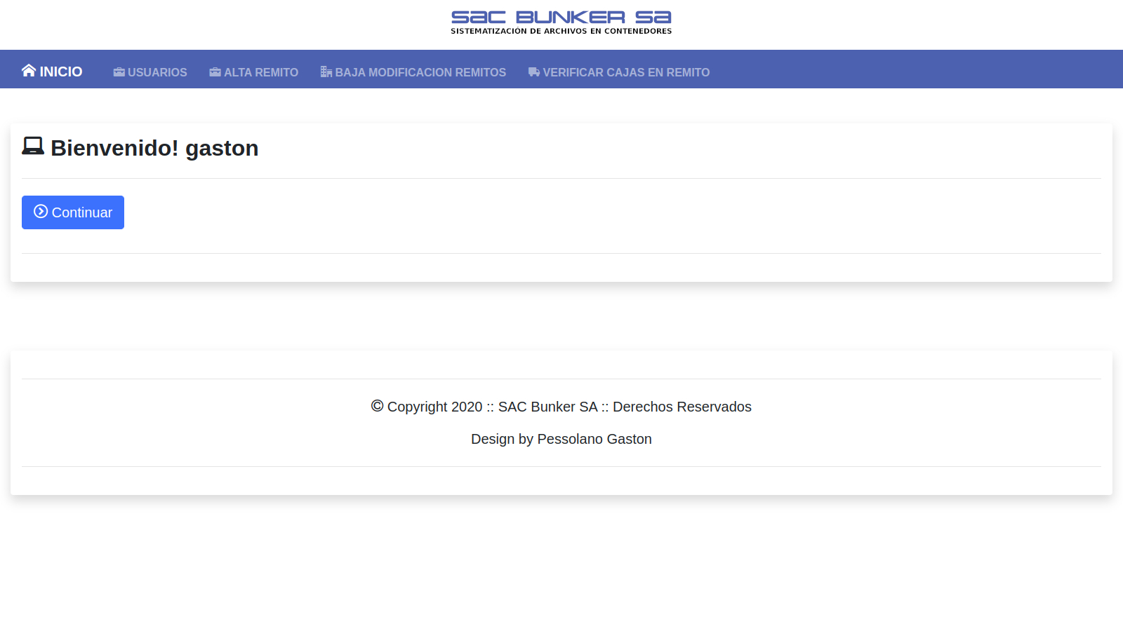Click the copyright symbol in the footer
Screen dimensions: 1123x631
(x=377, y=406)
